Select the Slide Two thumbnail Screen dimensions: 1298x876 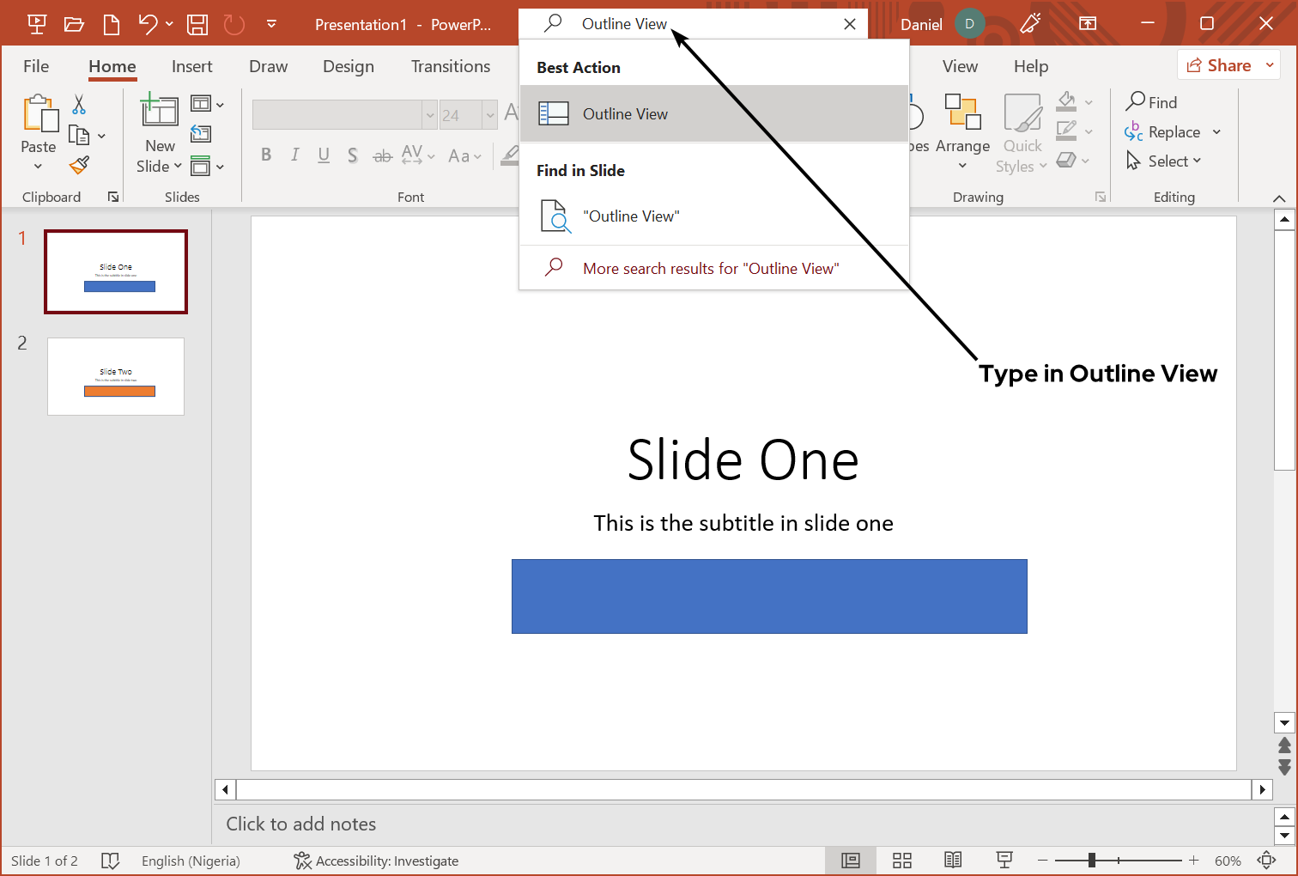[x=116, y=376]
